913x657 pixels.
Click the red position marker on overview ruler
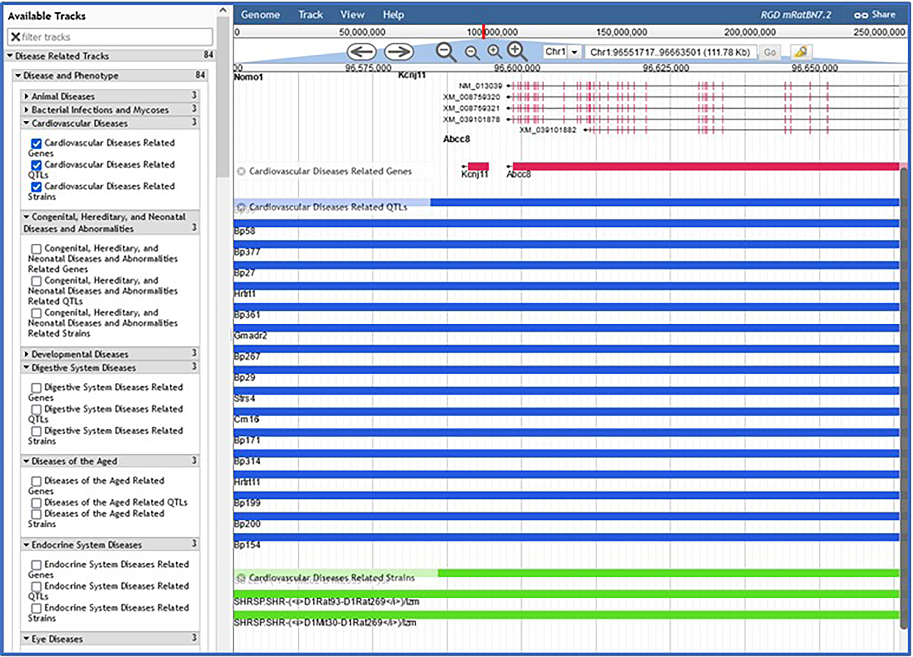[x=483, y=32]
